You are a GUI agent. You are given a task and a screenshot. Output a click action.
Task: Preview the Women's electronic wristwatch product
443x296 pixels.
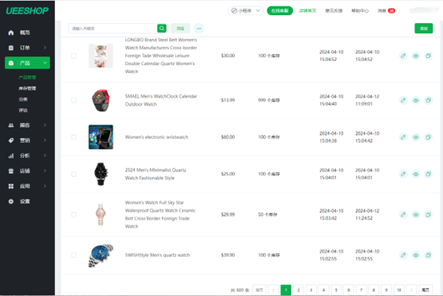[x=415, y=137]
